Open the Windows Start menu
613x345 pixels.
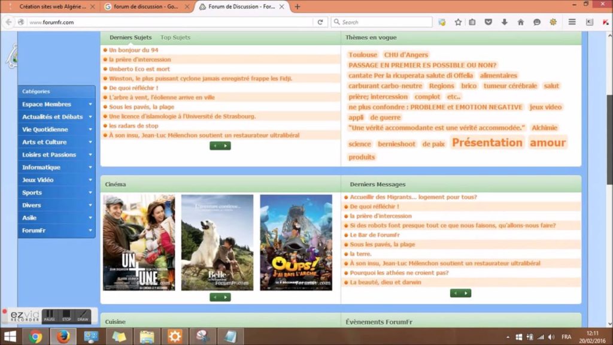[x=10, y=337]
